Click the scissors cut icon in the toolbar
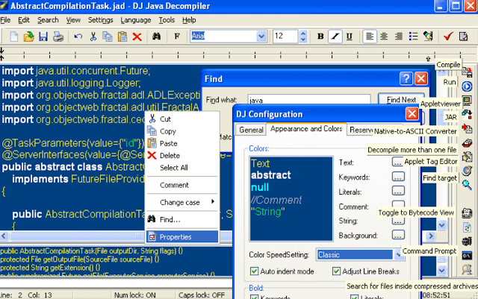This screenshot has width=478, height=299. pos(93,37)
